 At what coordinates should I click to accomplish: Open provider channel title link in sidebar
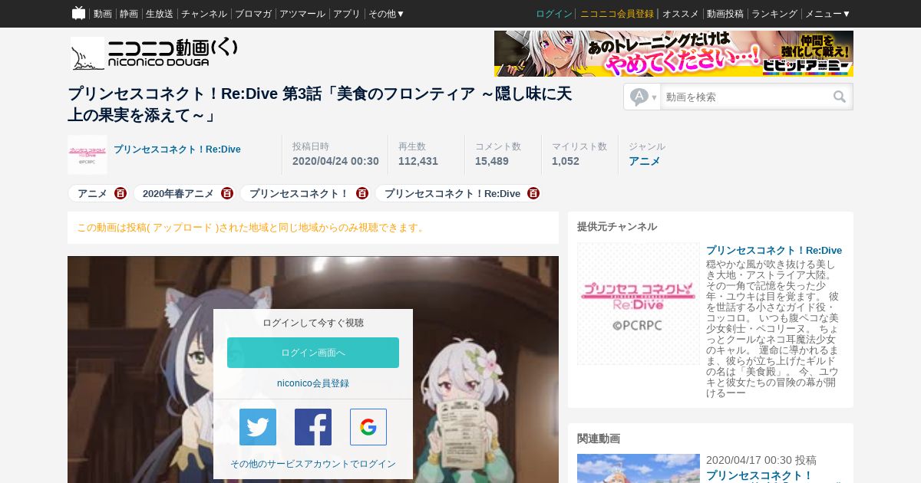[774, 250]
